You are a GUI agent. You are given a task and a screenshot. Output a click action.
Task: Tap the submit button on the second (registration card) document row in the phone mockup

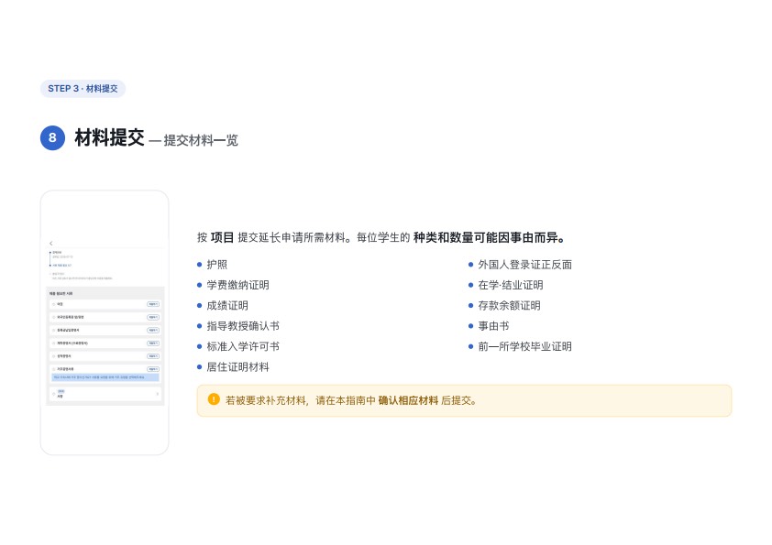(x=153, y=317)
